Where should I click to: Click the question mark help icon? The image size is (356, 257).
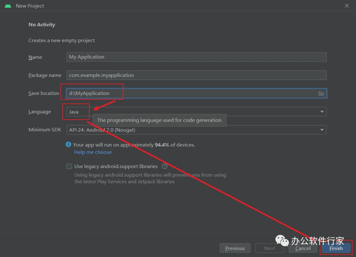(x=164, y=166)
